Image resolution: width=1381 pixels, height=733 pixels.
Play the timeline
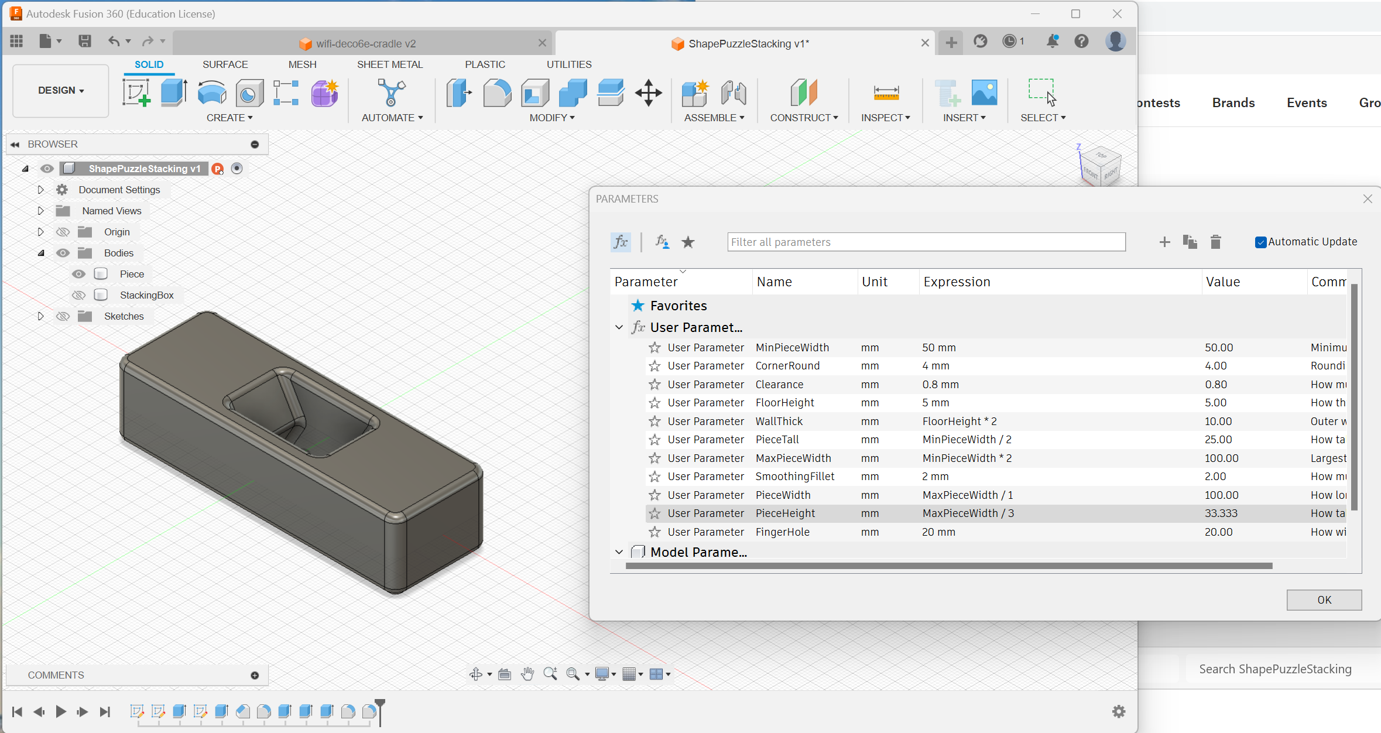pyautogui.click(x=60, y=711)
